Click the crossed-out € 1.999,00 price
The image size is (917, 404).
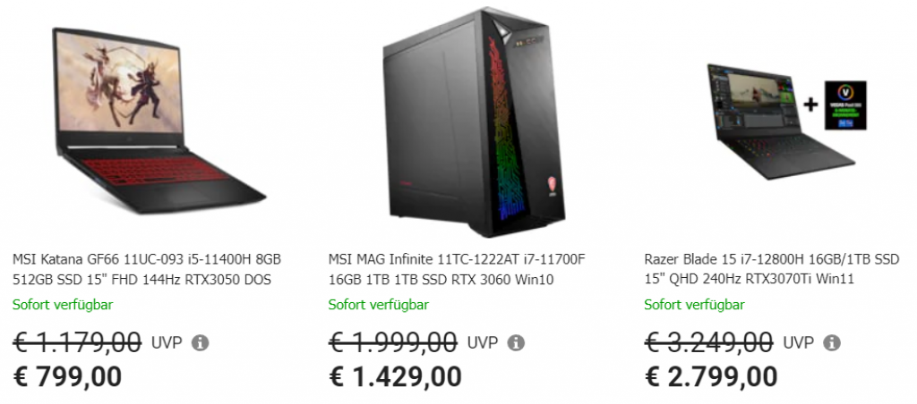(393, 342)
